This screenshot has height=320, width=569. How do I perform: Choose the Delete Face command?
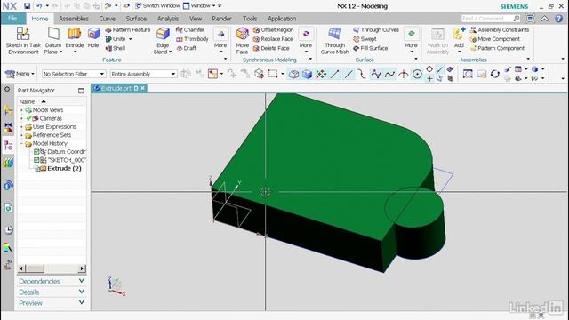tap(271, 48)
